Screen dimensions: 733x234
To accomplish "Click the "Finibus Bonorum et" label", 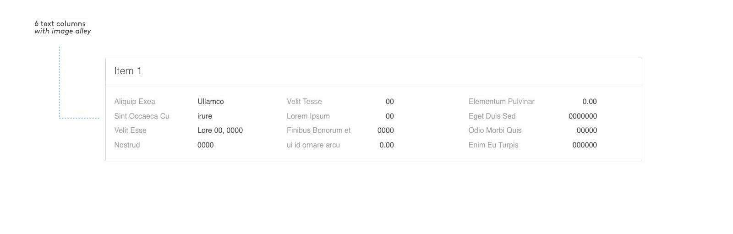I will pyautogui.click(x=318, y=131).
